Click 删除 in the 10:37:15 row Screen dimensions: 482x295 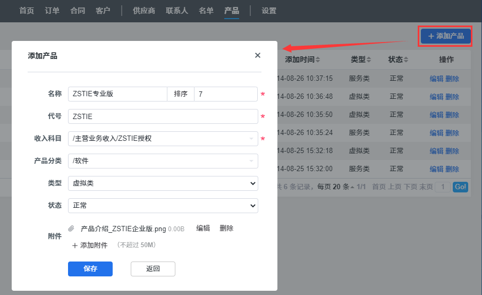(x=452, y=79)
